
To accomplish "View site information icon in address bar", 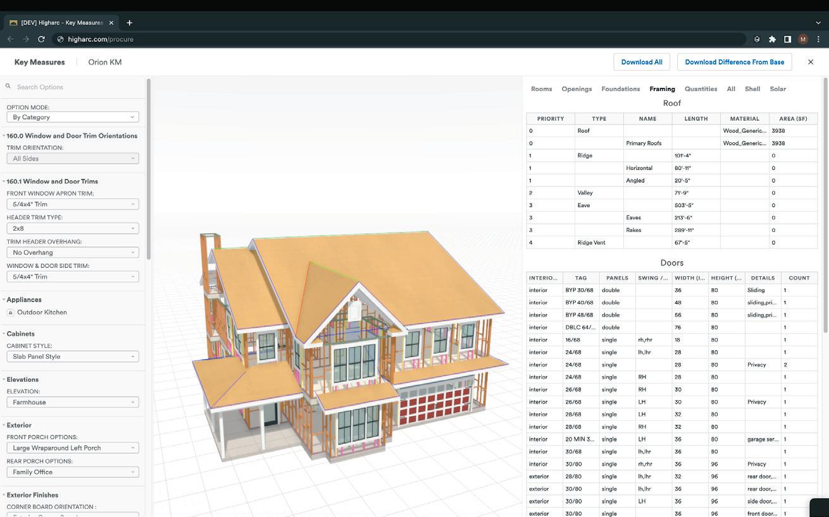I will [61, 39].
